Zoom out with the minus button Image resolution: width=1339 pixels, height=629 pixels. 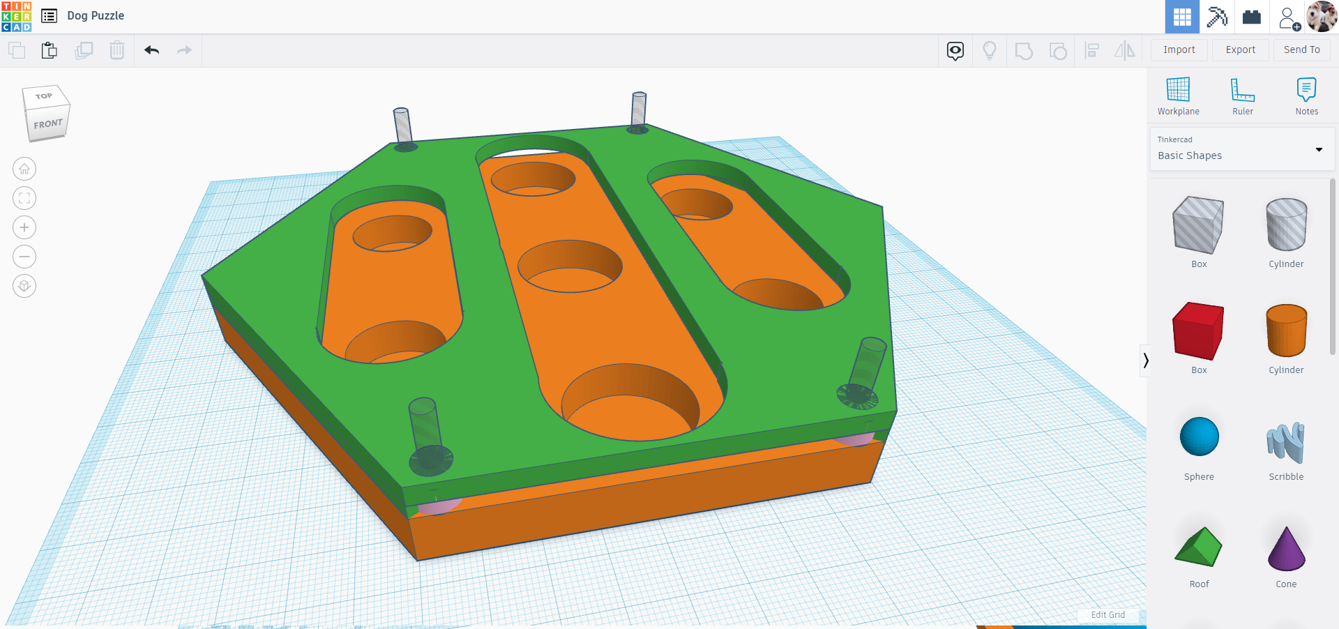24,257
